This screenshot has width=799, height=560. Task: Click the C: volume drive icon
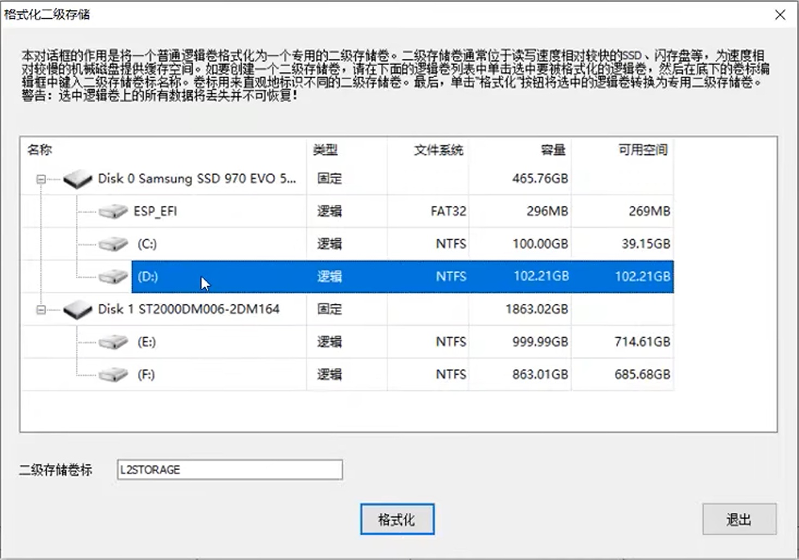(x=113, y=244)
